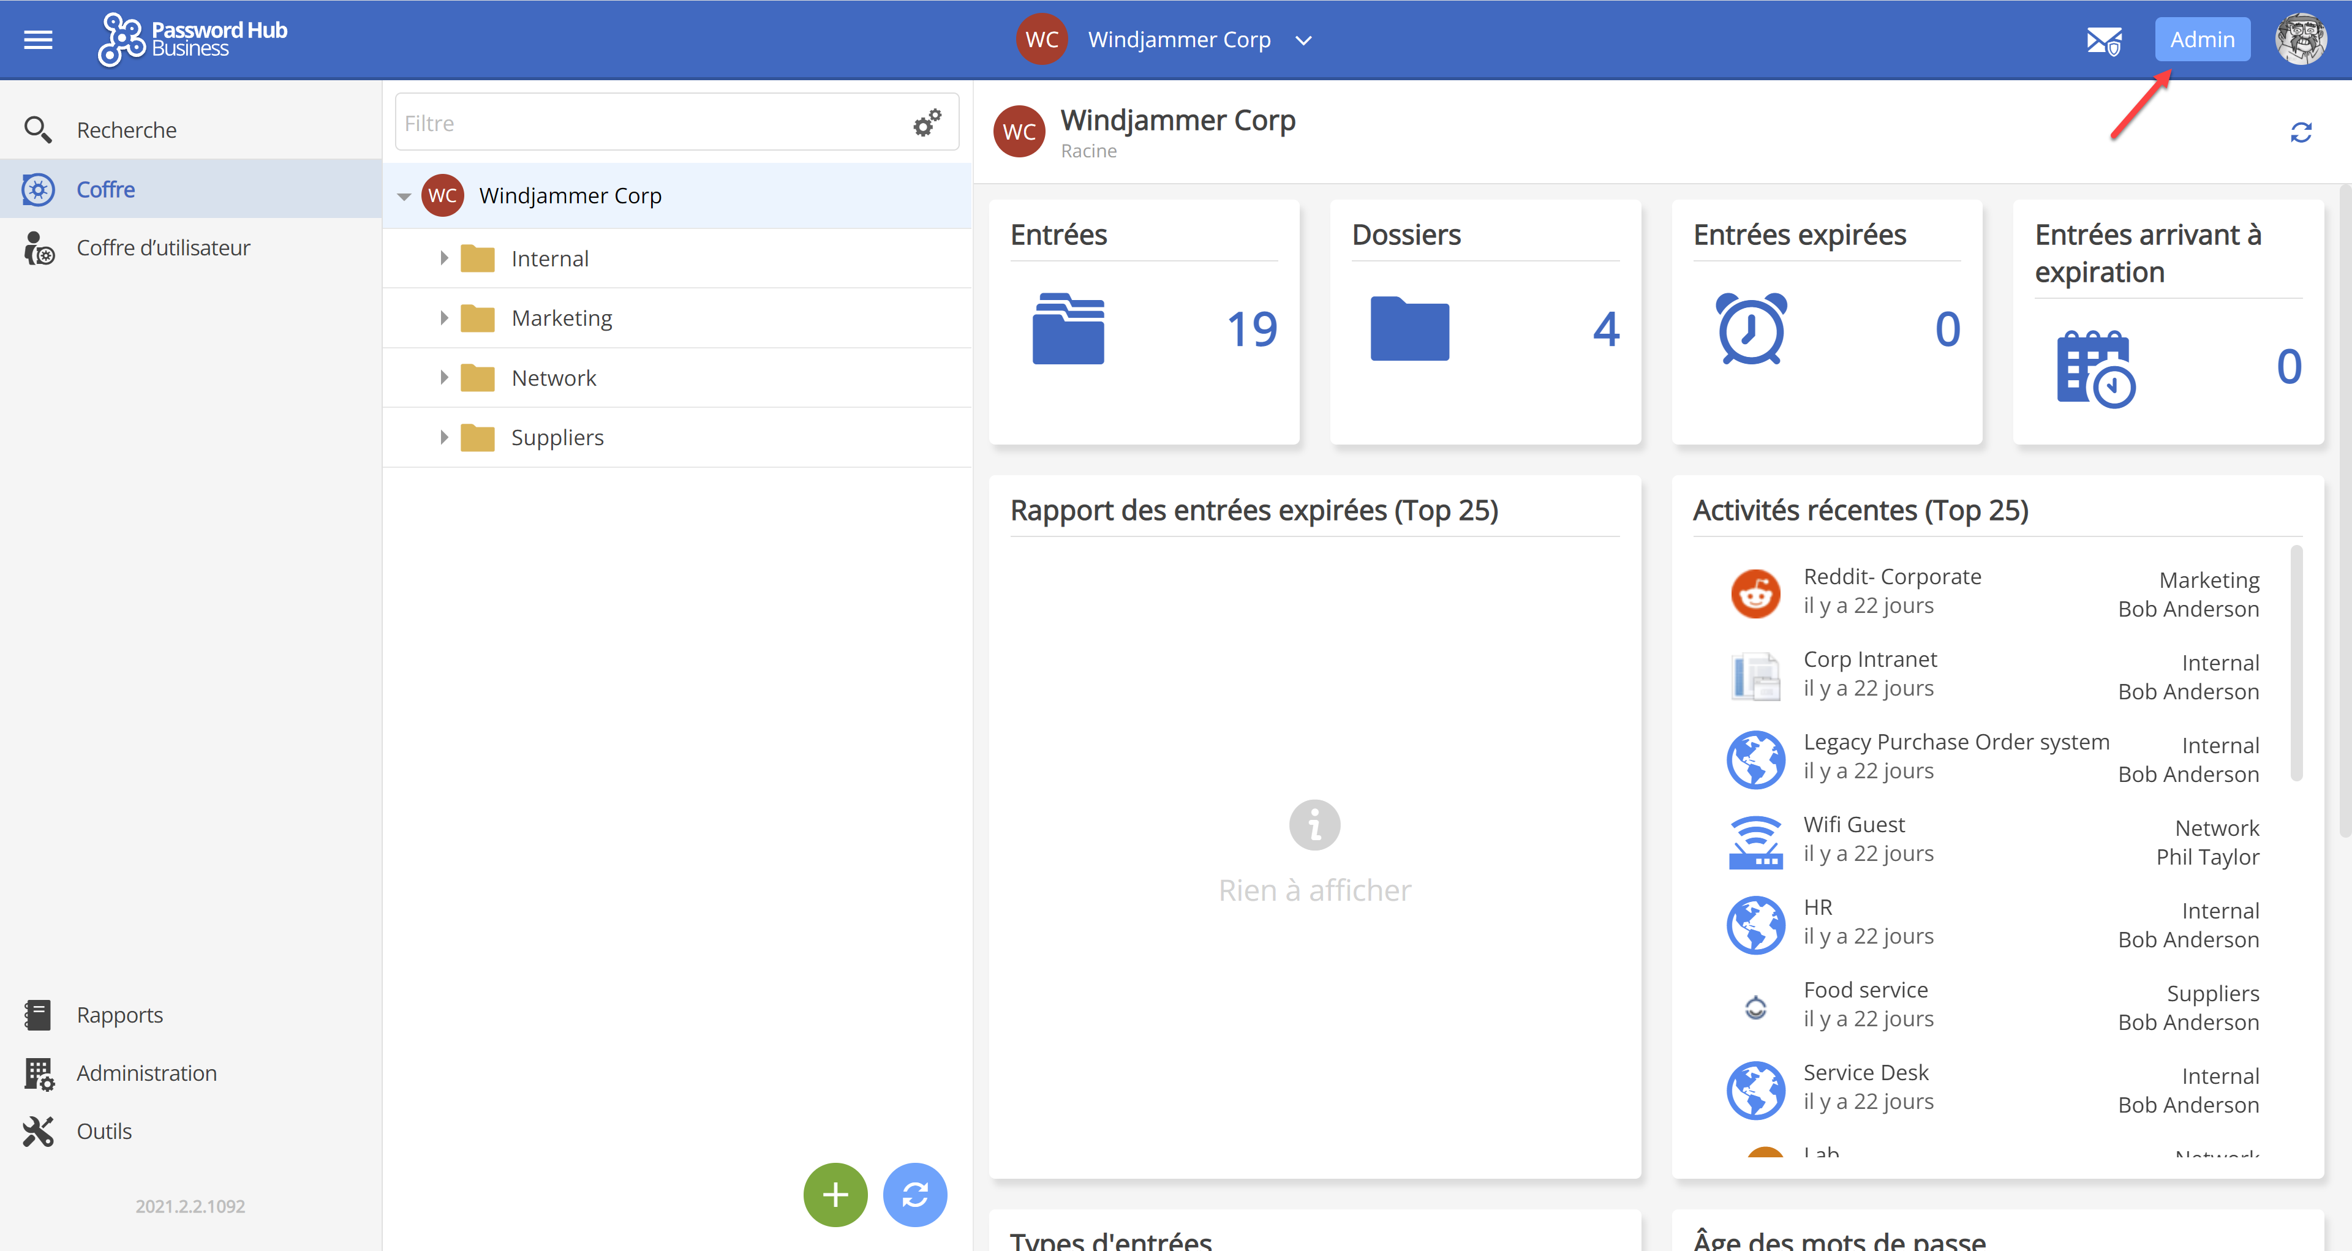Open Coffre d'utilisateur menu item

[x=162, y=247]
